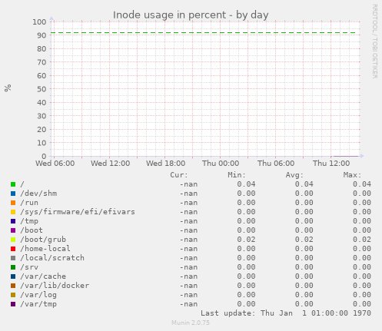Click the chart title 'Inode usage in percent'

(x=169, y=15)
